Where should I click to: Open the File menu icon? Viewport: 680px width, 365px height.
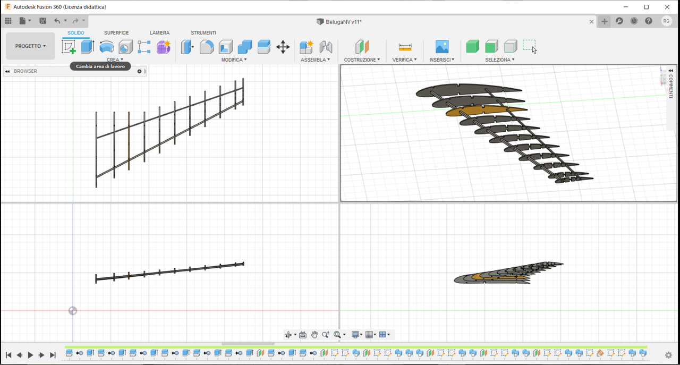[22, 21]
